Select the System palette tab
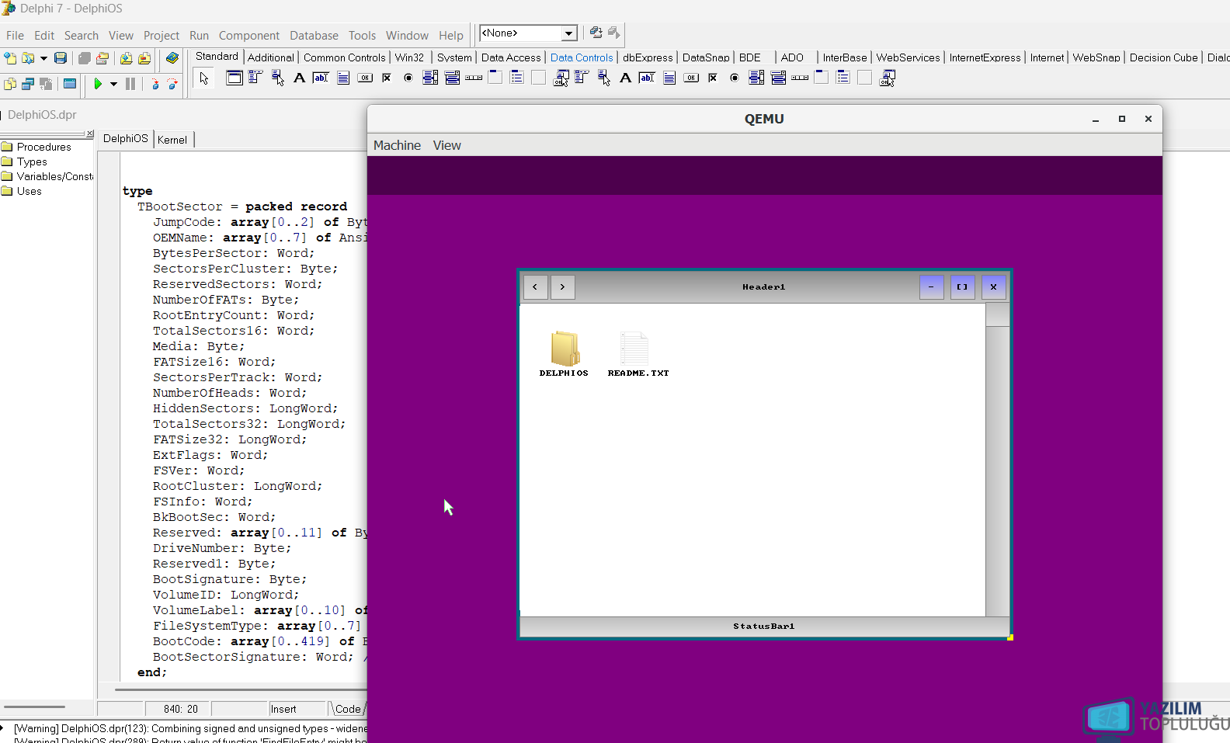The image size is (1230, 743). click(x=454, y=57)
